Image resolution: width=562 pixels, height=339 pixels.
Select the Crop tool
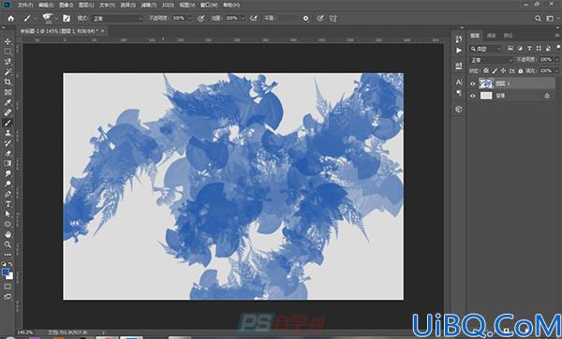pos(7,82)
